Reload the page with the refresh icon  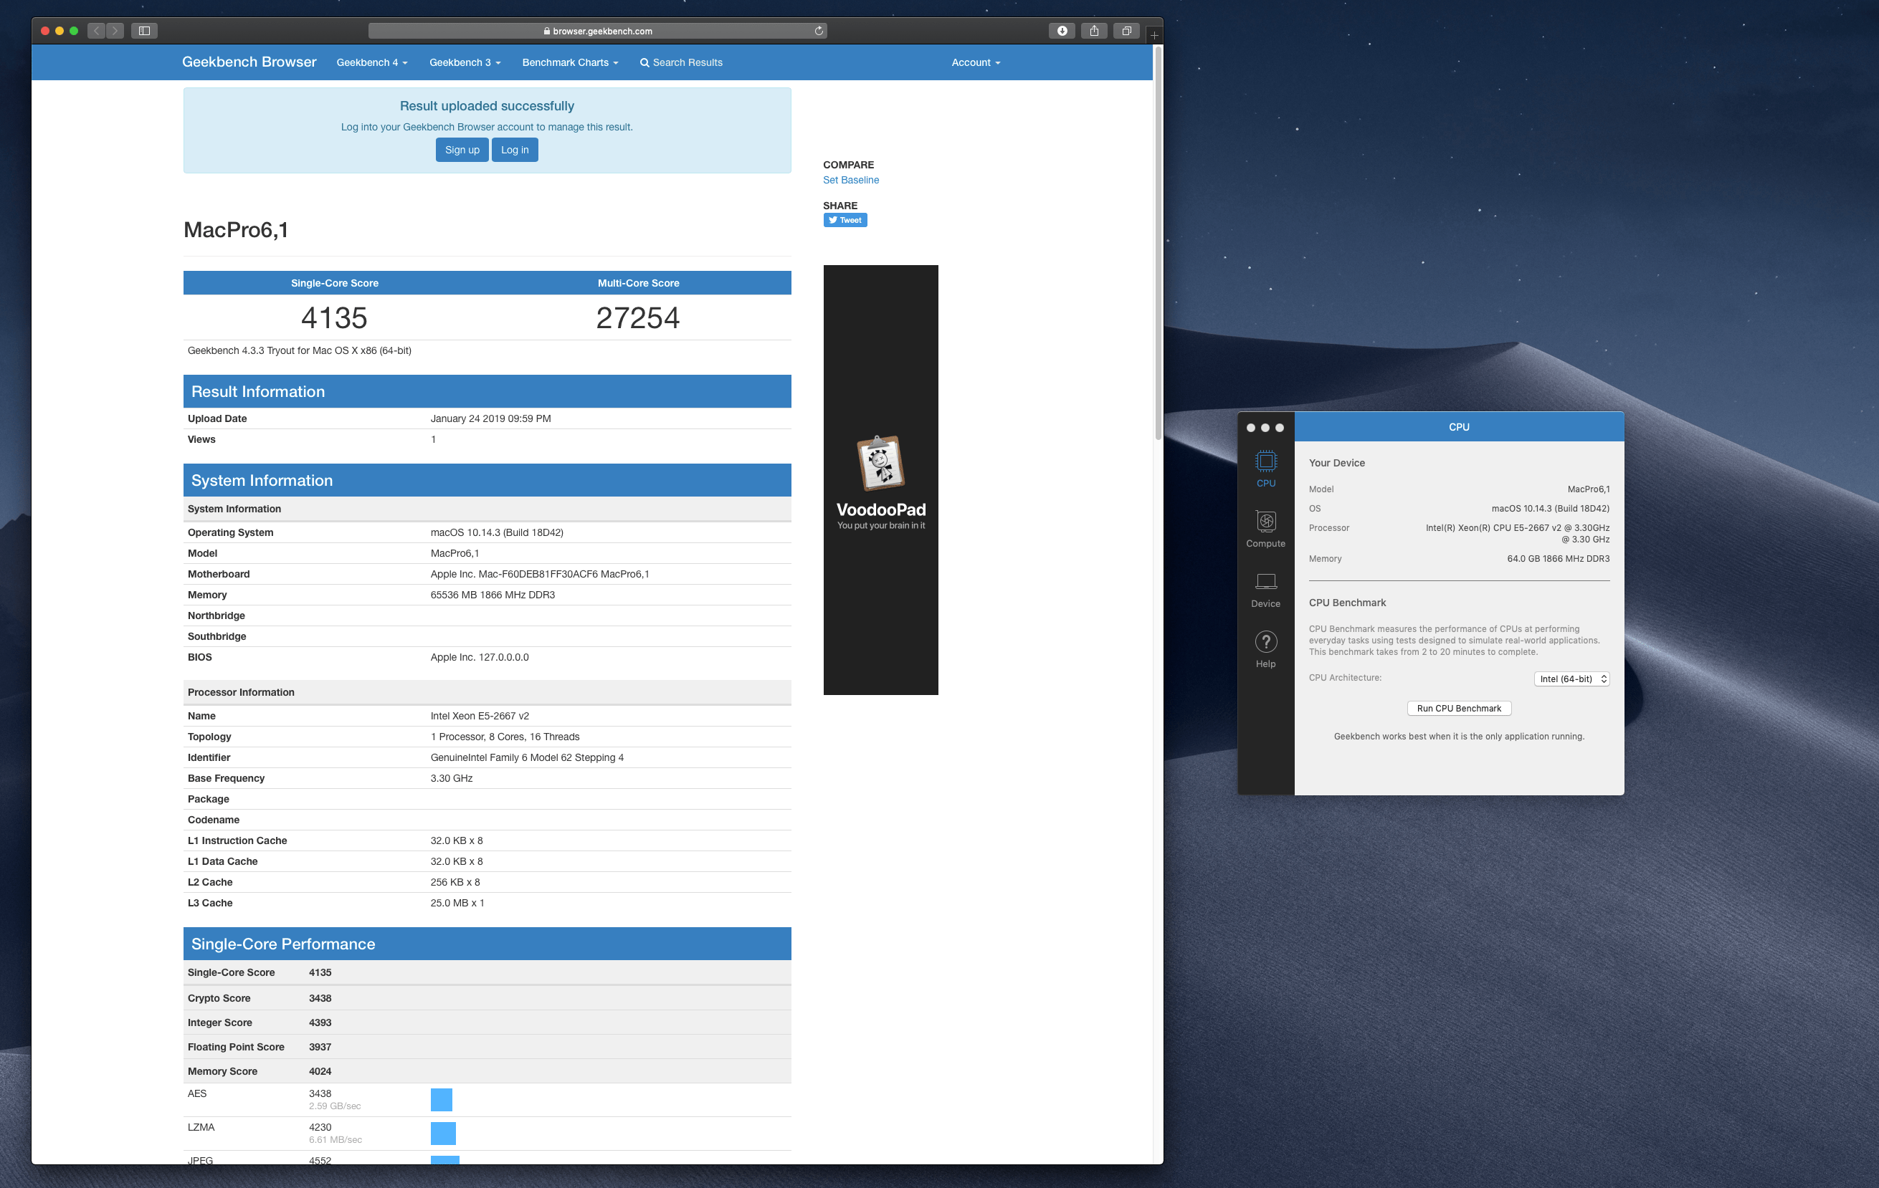819,30
